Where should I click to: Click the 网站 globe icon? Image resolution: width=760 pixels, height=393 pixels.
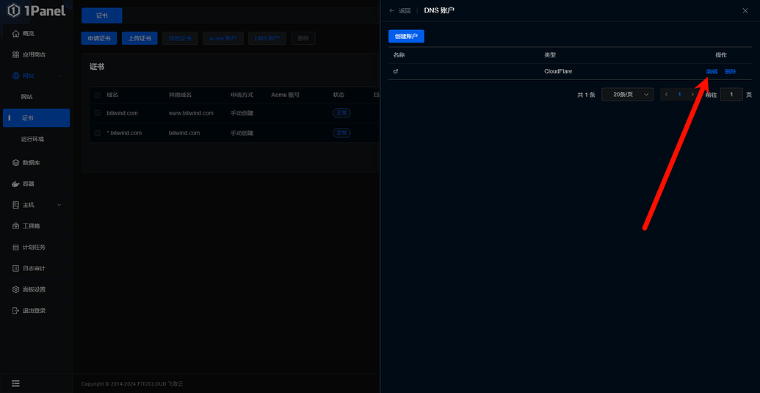(x=15, y=76)
